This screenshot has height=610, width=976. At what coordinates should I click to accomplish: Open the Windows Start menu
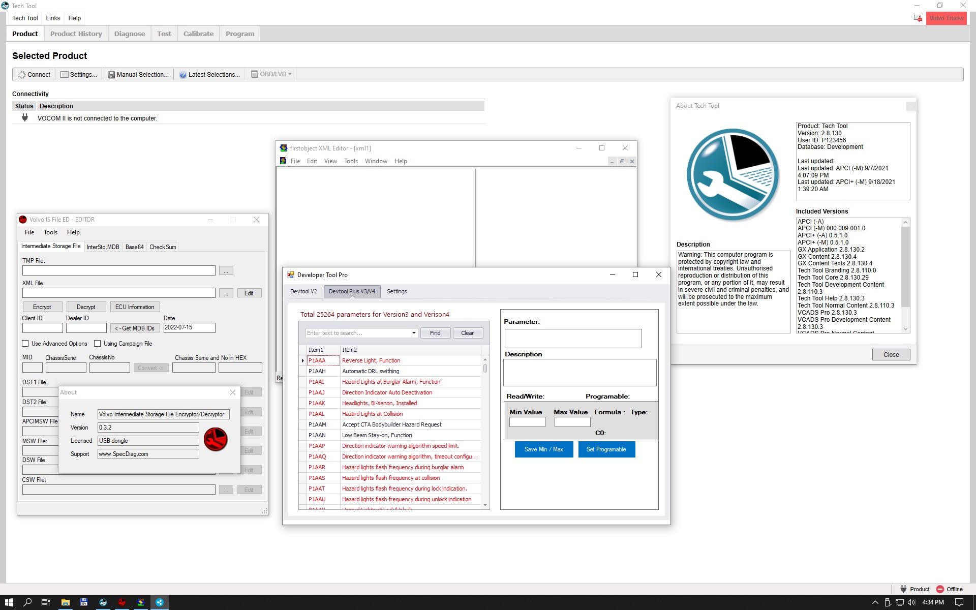[x=9, y=602]
